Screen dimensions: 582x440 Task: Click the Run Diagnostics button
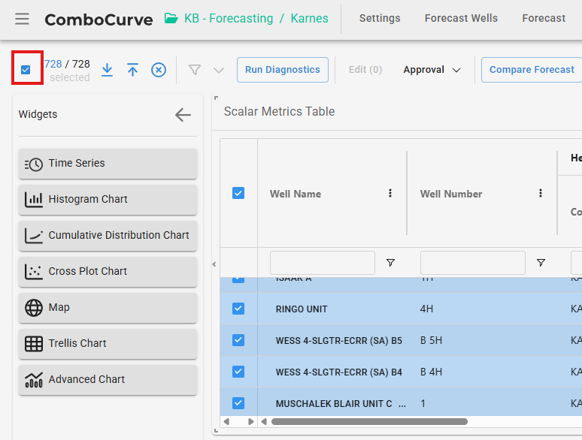click(283, 70)
